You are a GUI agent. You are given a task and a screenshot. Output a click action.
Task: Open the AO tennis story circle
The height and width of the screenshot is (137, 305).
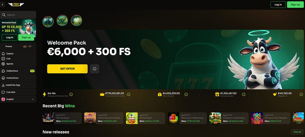click(77, 20)
